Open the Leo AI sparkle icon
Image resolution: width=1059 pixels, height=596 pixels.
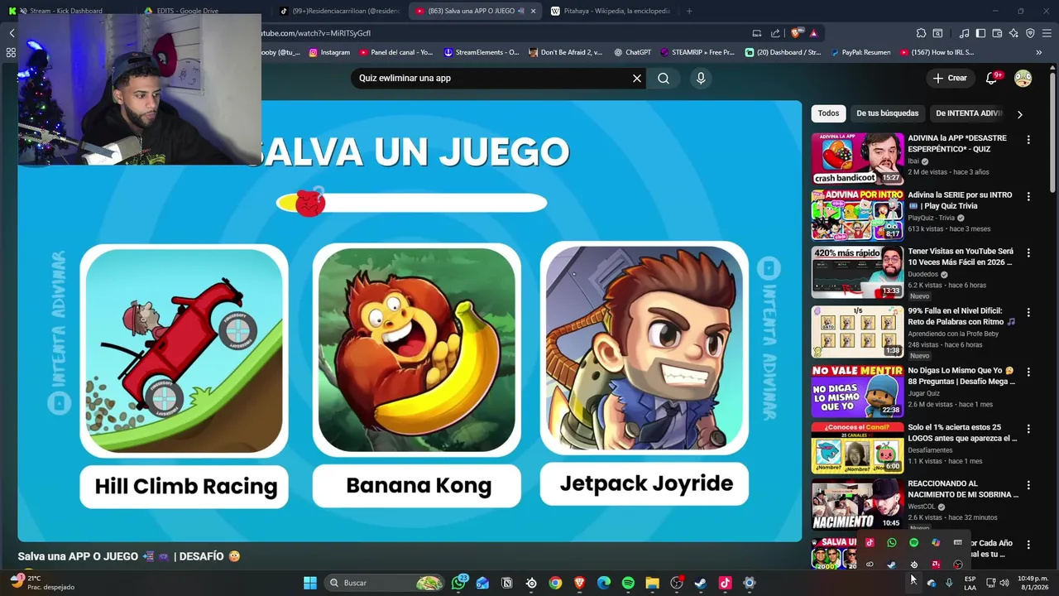pos(1013,33)
